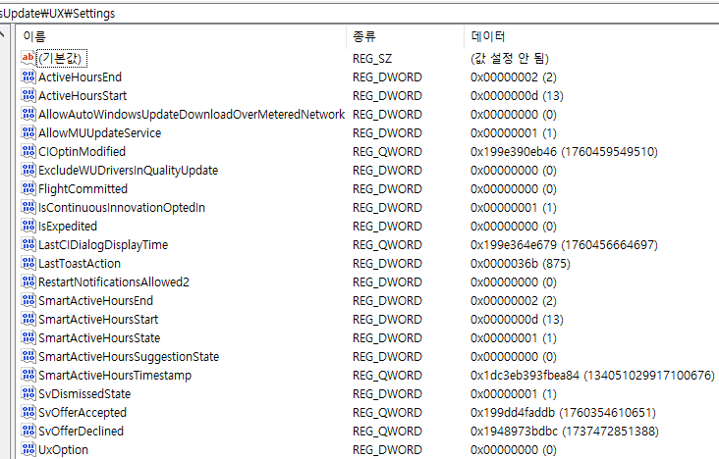Click the (값 설정 안 됨) data cell
The width and height of the screenshot is (719, 459).
coord(510,58)
